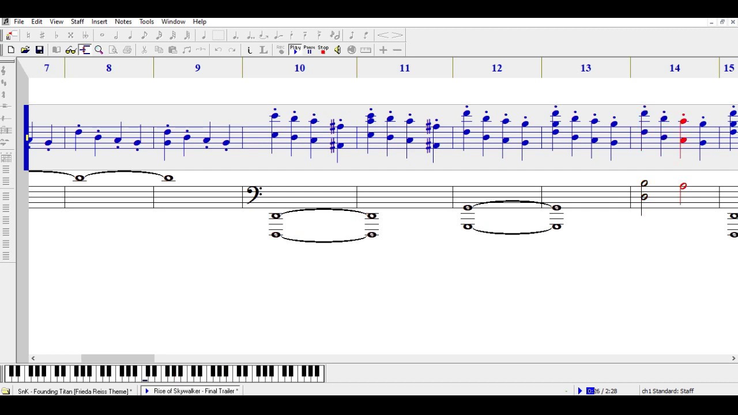Image resolution: width=738 pixels, height=415 pixels.
Task: Toggle accent articulation
Action: point(319,35)
